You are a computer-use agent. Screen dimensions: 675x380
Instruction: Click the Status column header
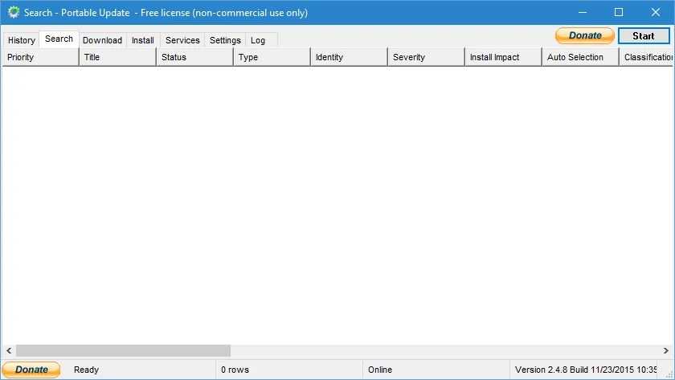click(194, 57)
